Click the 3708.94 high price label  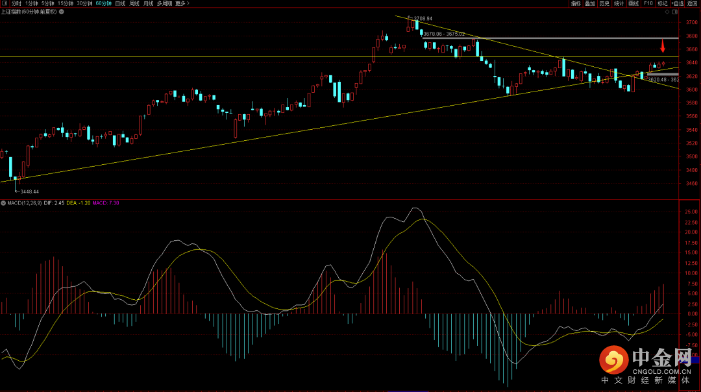(x=423, y=19)
